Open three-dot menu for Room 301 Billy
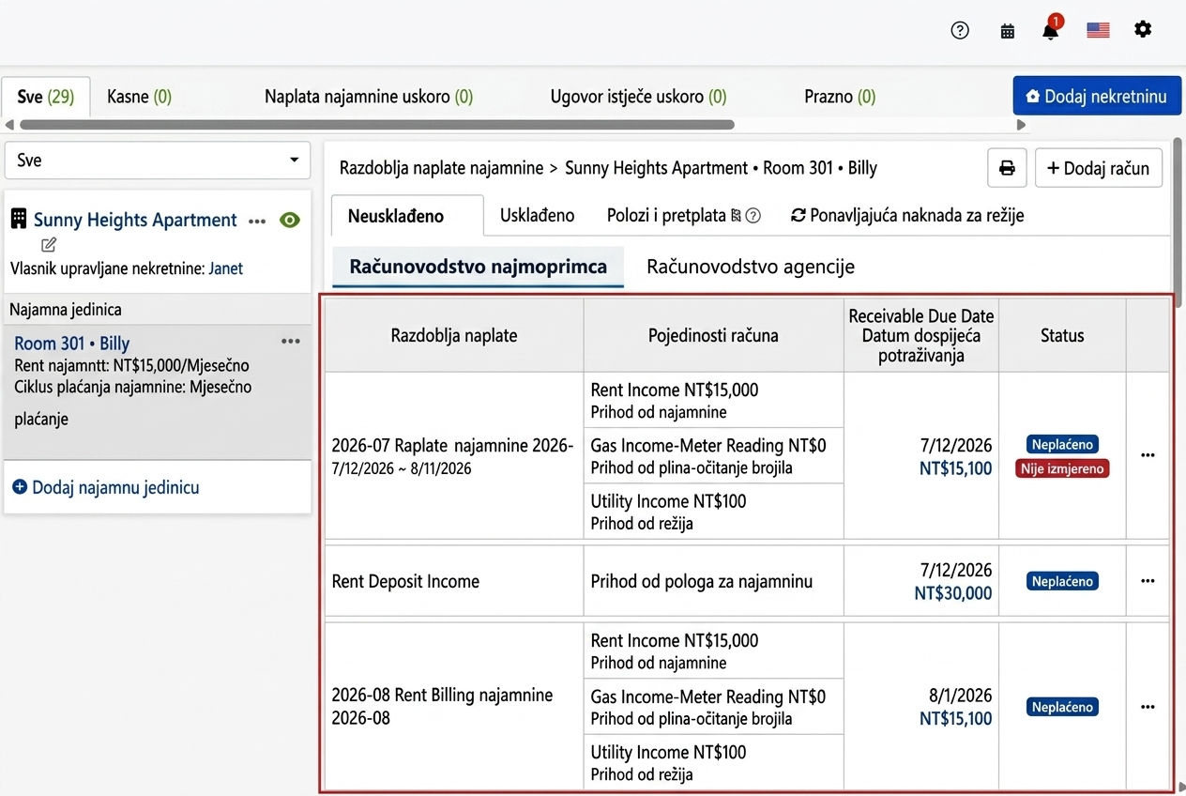 coord(290,341)
